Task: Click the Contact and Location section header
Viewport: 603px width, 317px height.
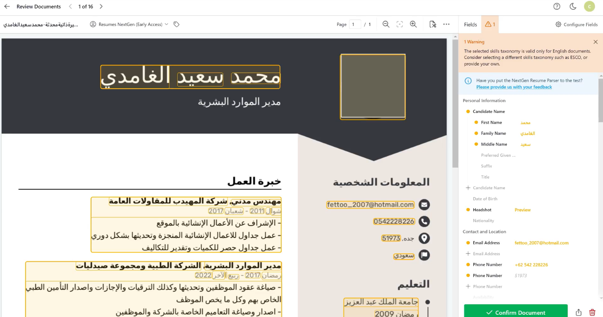Action: [x=484, y=232]
